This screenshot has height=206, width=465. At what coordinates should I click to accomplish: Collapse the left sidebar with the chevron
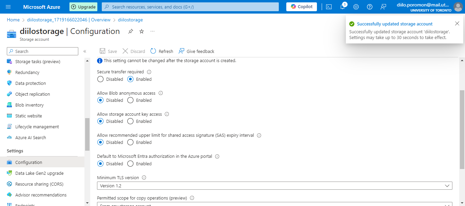(x=85, y=51)
